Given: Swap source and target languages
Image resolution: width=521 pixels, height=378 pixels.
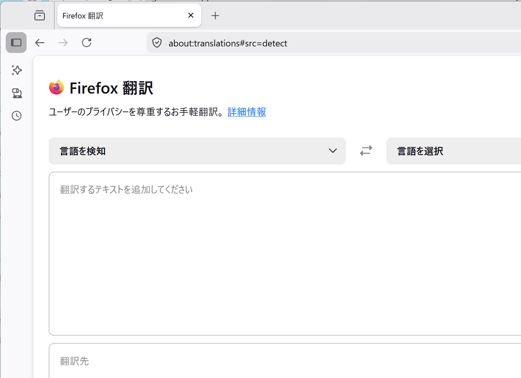Looking at the screenshot, I should [366, 151].
